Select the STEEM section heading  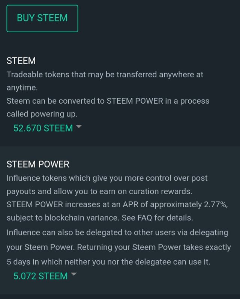21,61
